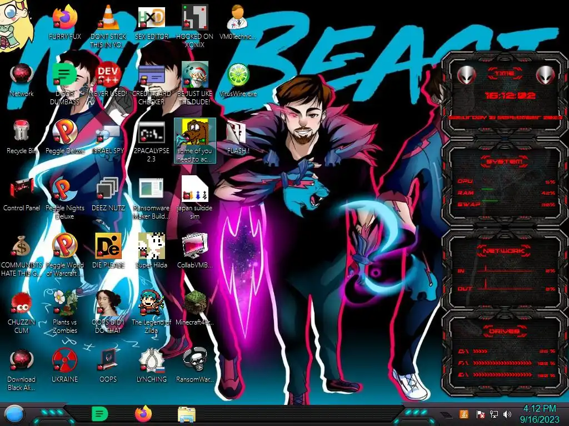Image resolution: width=569 pixels, height=426 pixels.
Task: Open the FLASH ! desktop icon
Action: click(238, 138)
